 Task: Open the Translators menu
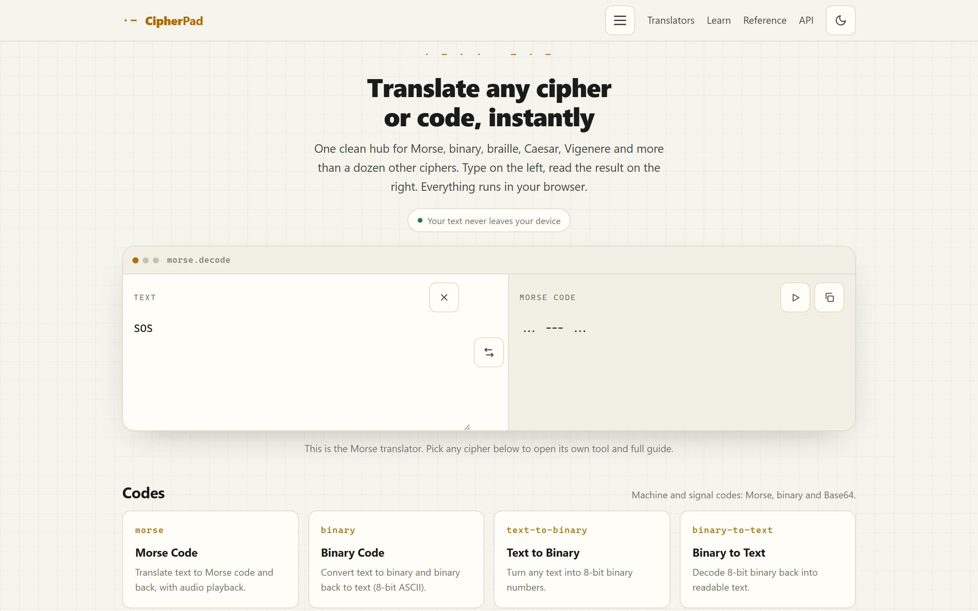click(670, 20)
